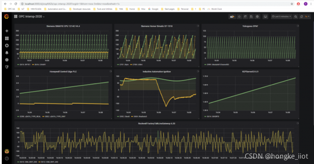Open Siemens SIMATIC CPU 1214C panel title menu

63,26
